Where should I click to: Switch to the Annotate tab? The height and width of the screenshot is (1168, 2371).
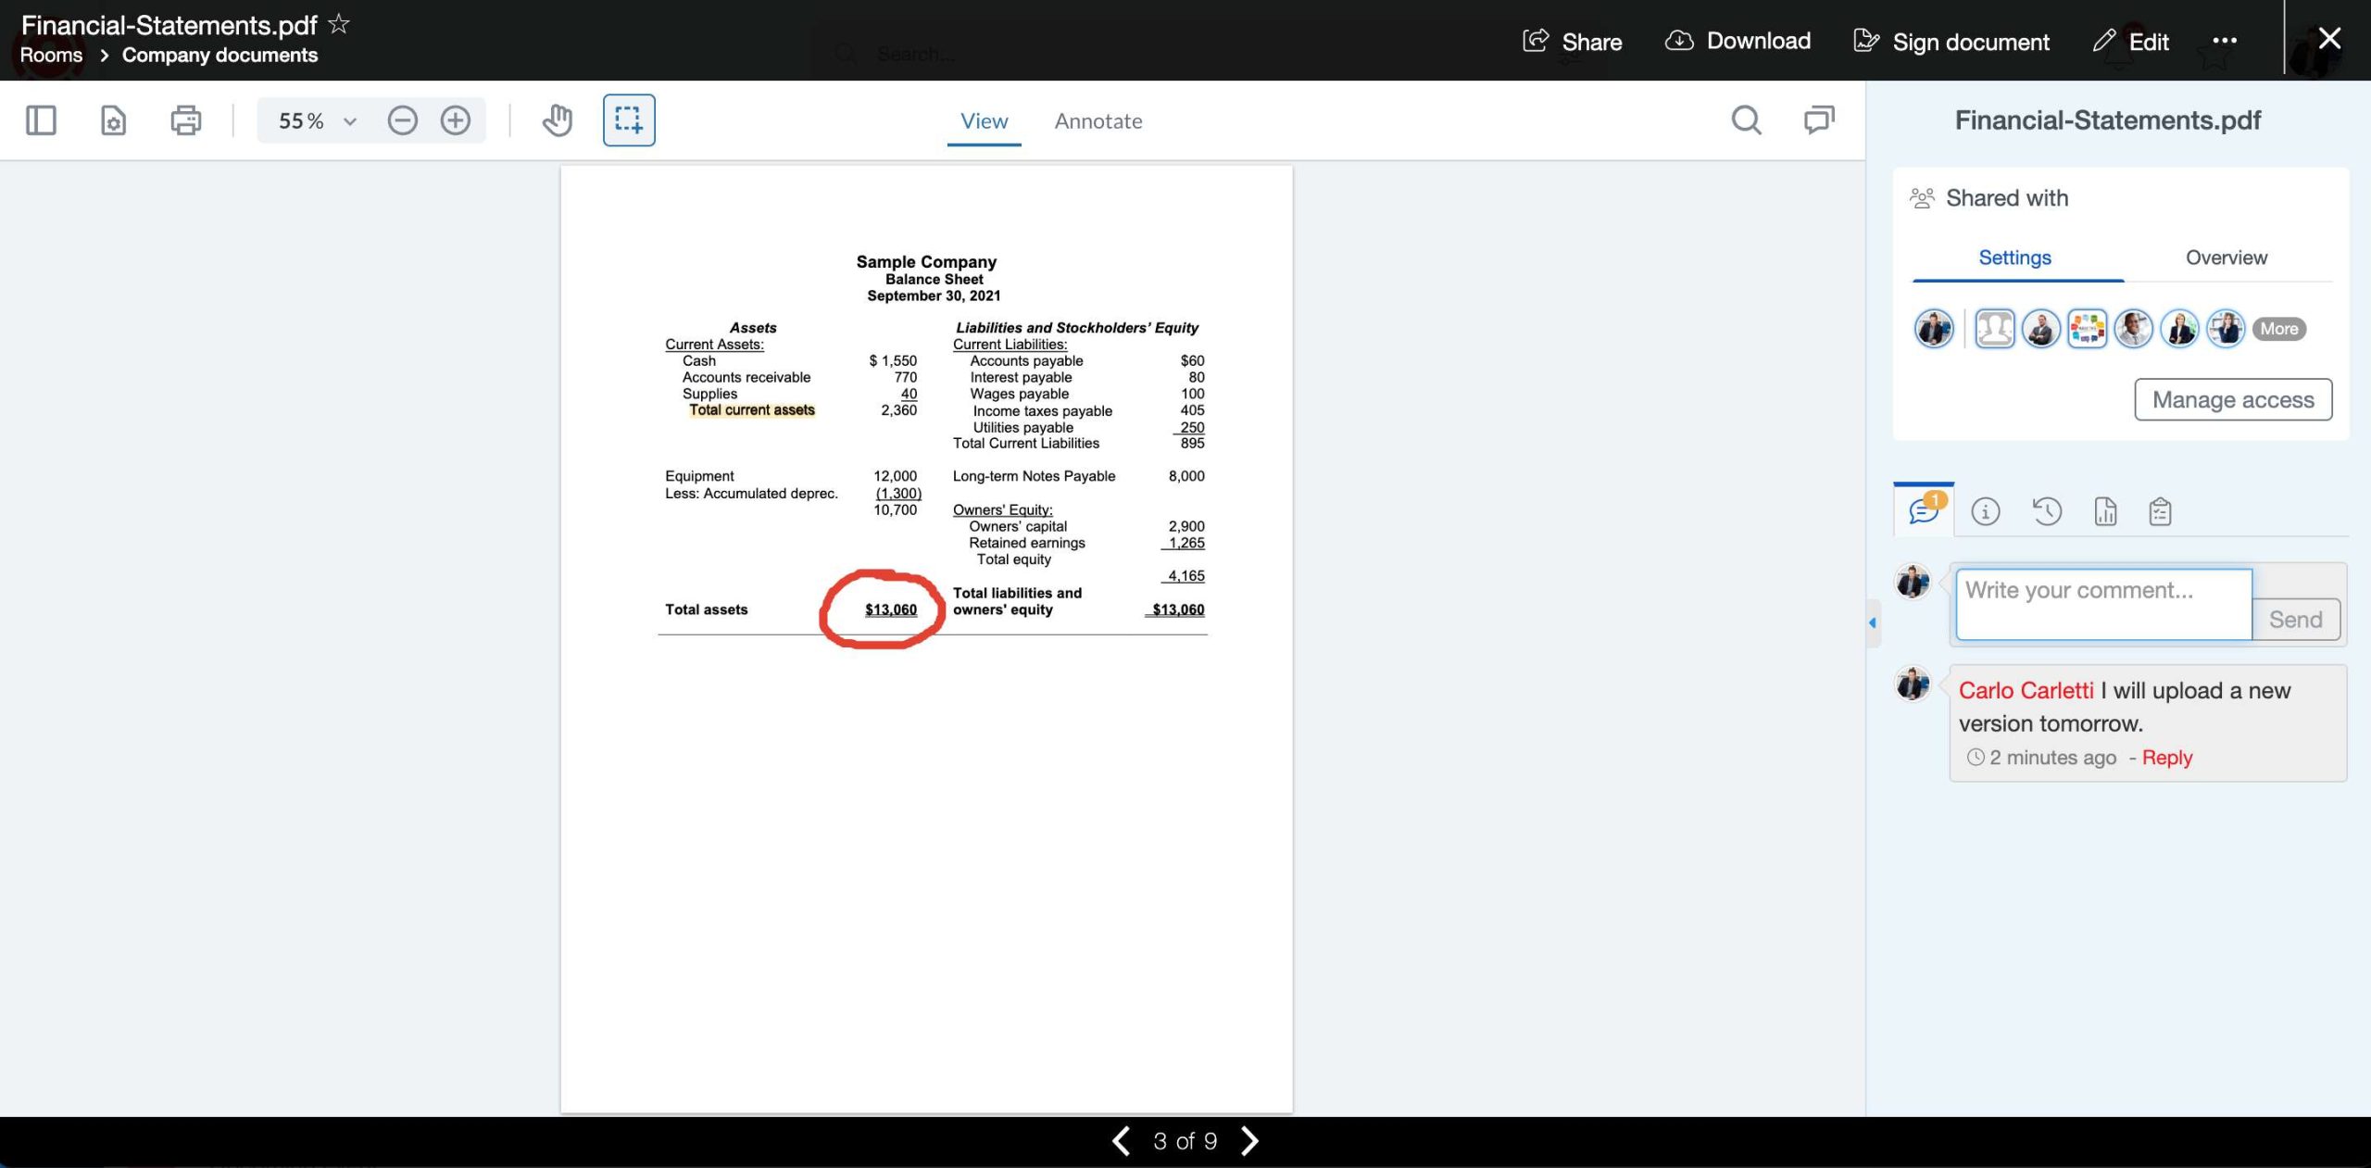(x=1098, y=121)
